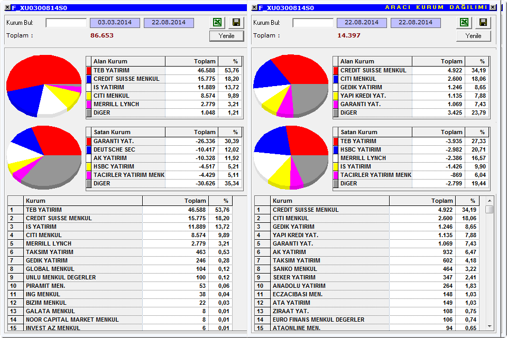The height and width of the screenshot is (338, 507).
Task: Save left panel with floppy disk icon
Action: (236, 22)
